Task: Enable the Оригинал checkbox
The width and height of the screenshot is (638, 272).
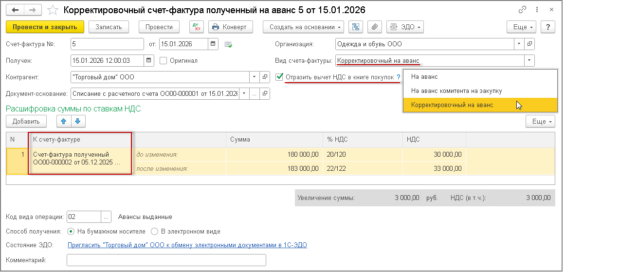Action: pyautogui.click(x=164, y=61)
